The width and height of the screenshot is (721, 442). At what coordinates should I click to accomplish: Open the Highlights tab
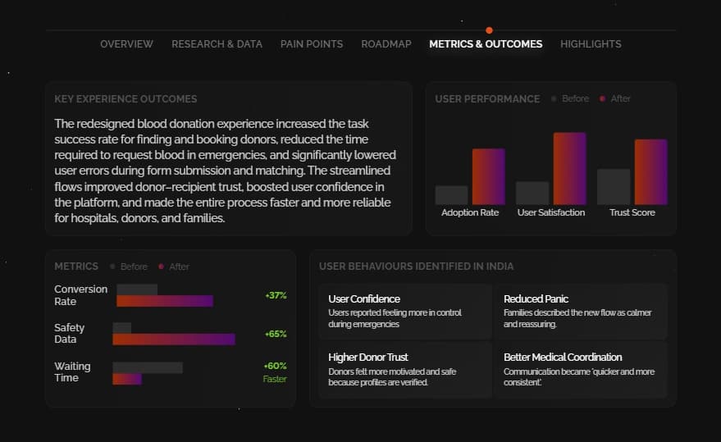tap(591, 44)
